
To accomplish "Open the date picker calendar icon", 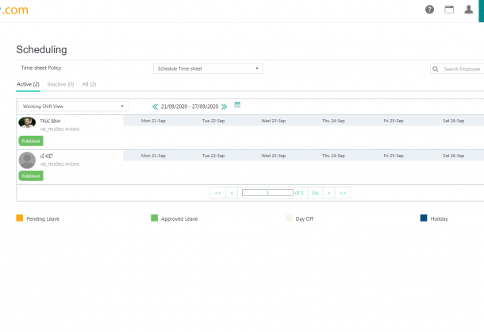I will (x=237, y=105).
